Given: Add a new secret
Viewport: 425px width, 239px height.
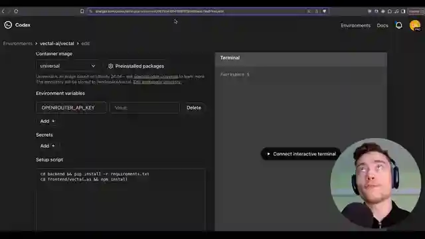Looking at the screenshot, I should click(47, 146).
